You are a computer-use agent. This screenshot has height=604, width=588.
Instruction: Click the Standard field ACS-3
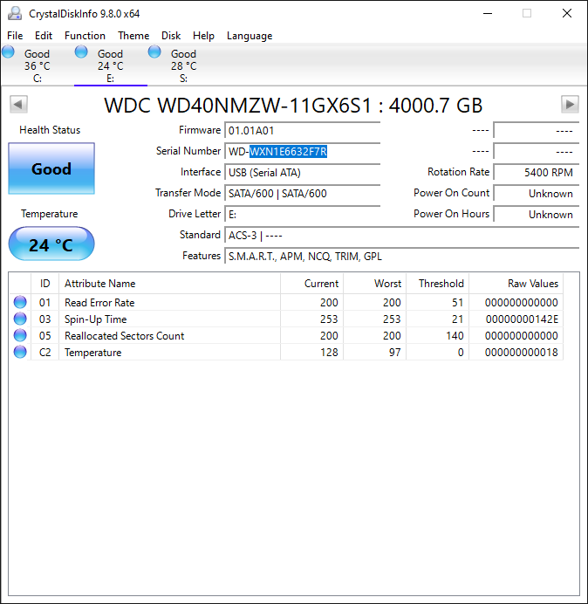coord(402,235)
